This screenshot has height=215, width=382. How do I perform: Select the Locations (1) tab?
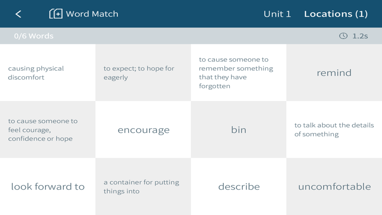(x=336, y=14)
